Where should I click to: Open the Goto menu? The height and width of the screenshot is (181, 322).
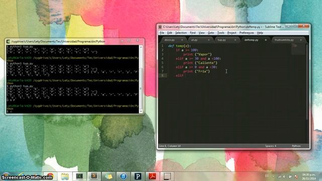point(211,33)
